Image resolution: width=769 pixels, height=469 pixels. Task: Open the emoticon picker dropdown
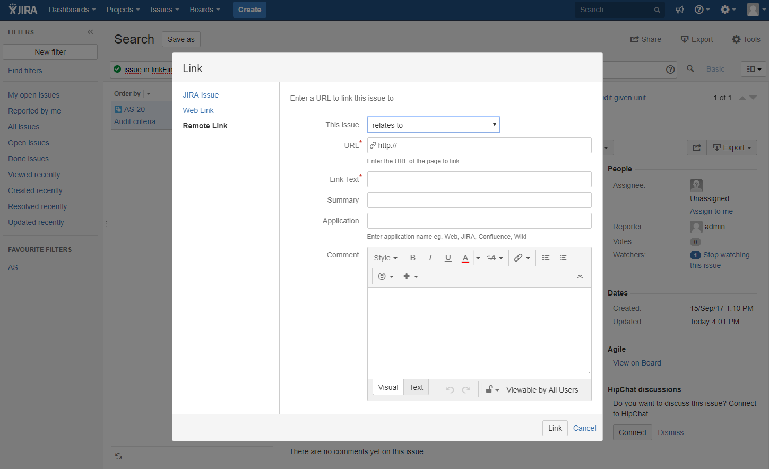[x=386, y=276]
